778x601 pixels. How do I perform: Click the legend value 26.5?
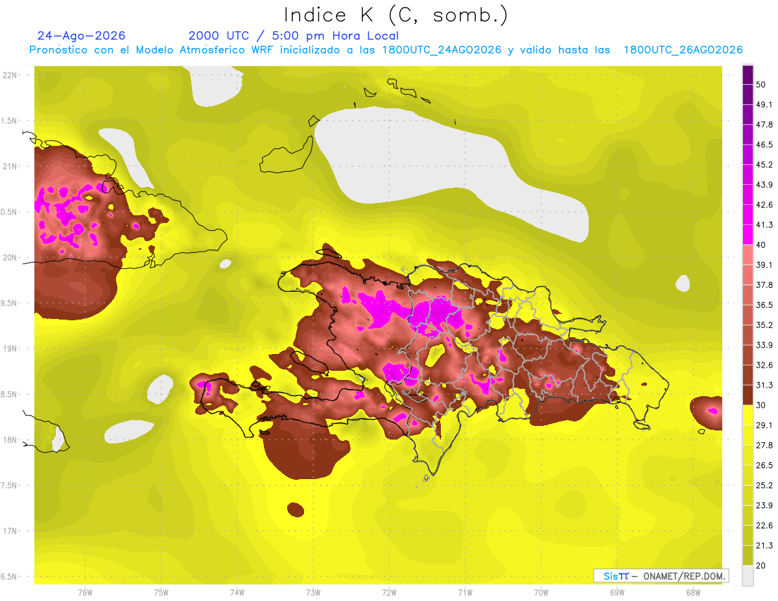[764, 465]
